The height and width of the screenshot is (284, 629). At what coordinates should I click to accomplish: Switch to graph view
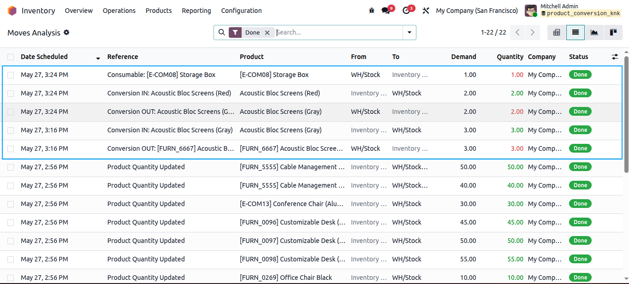pyautogui.click(x=594, y=32)
